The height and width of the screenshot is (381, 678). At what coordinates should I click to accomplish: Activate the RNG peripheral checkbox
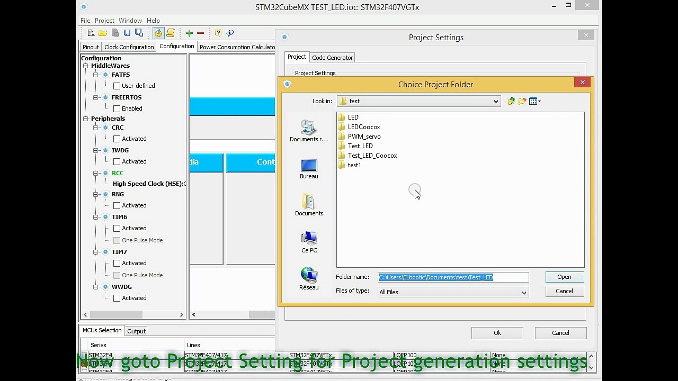117,205
